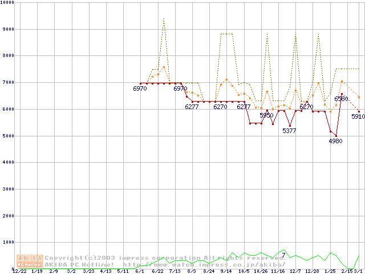Select the 4980 lowest price label
This screenshot has height=274, width=365.
pyautogui.click(x=335, y=141)
